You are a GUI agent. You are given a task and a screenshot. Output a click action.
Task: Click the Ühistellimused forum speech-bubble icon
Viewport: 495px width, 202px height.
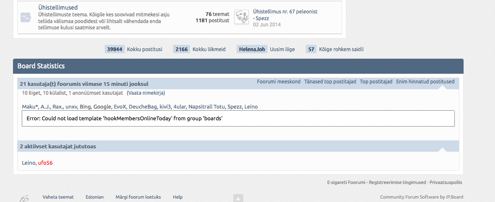26,17
